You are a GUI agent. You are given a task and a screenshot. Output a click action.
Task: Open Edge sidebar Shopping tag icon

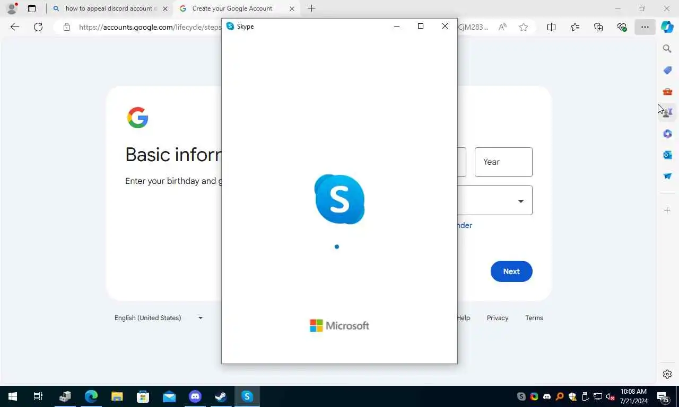click(667, 70)
